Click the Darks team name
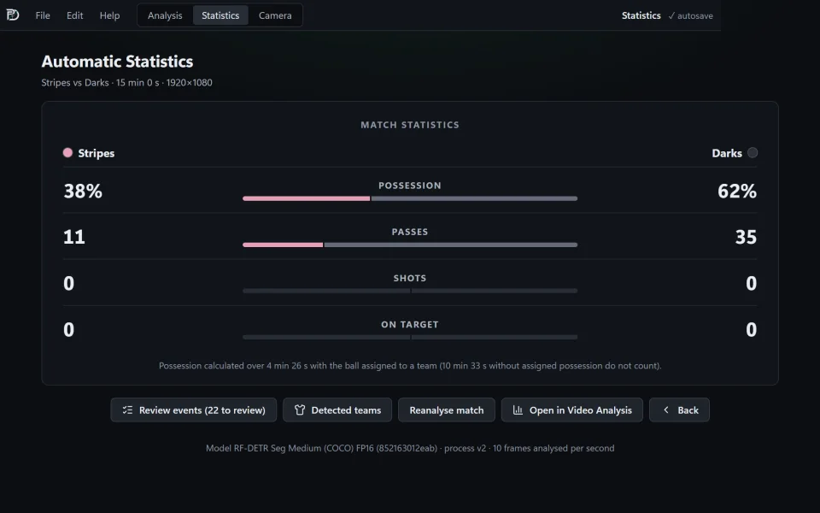This screenshot has width=820, height=513. 727,153
